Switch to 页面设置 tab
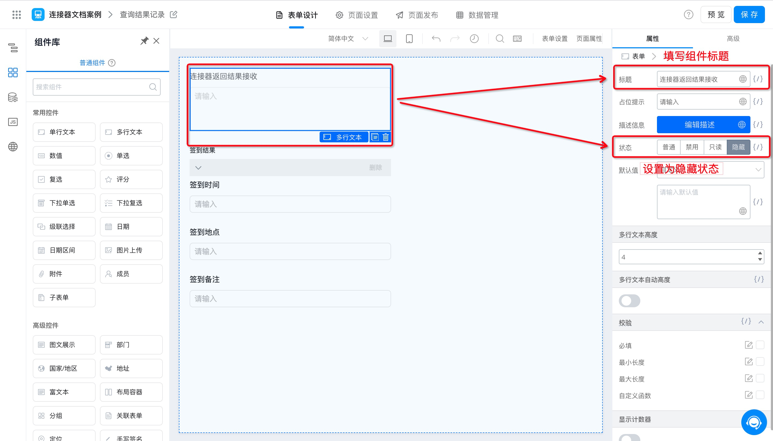773x441 pixels. (x=356, y=15)
